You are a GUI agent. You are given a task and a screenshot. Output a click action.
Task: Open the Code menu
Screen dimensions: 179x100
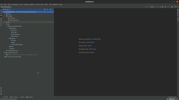21,4
